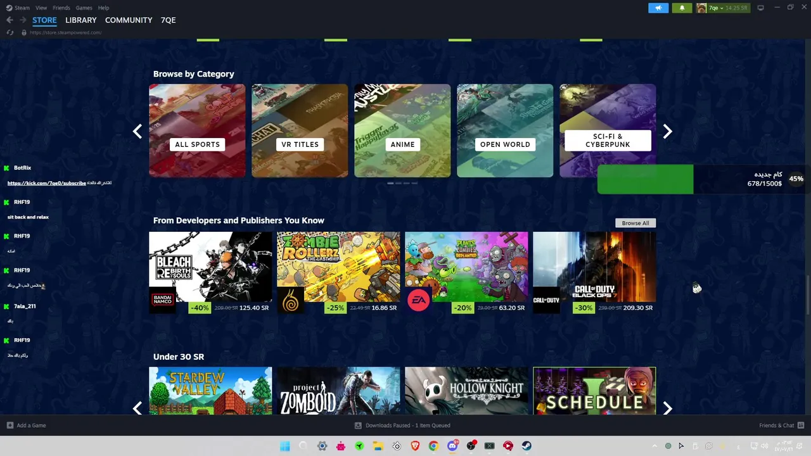The height and width of the screenshot is (456, 811).
Task: Select the category carousel page indicator dots
Action: click(402, 183)
